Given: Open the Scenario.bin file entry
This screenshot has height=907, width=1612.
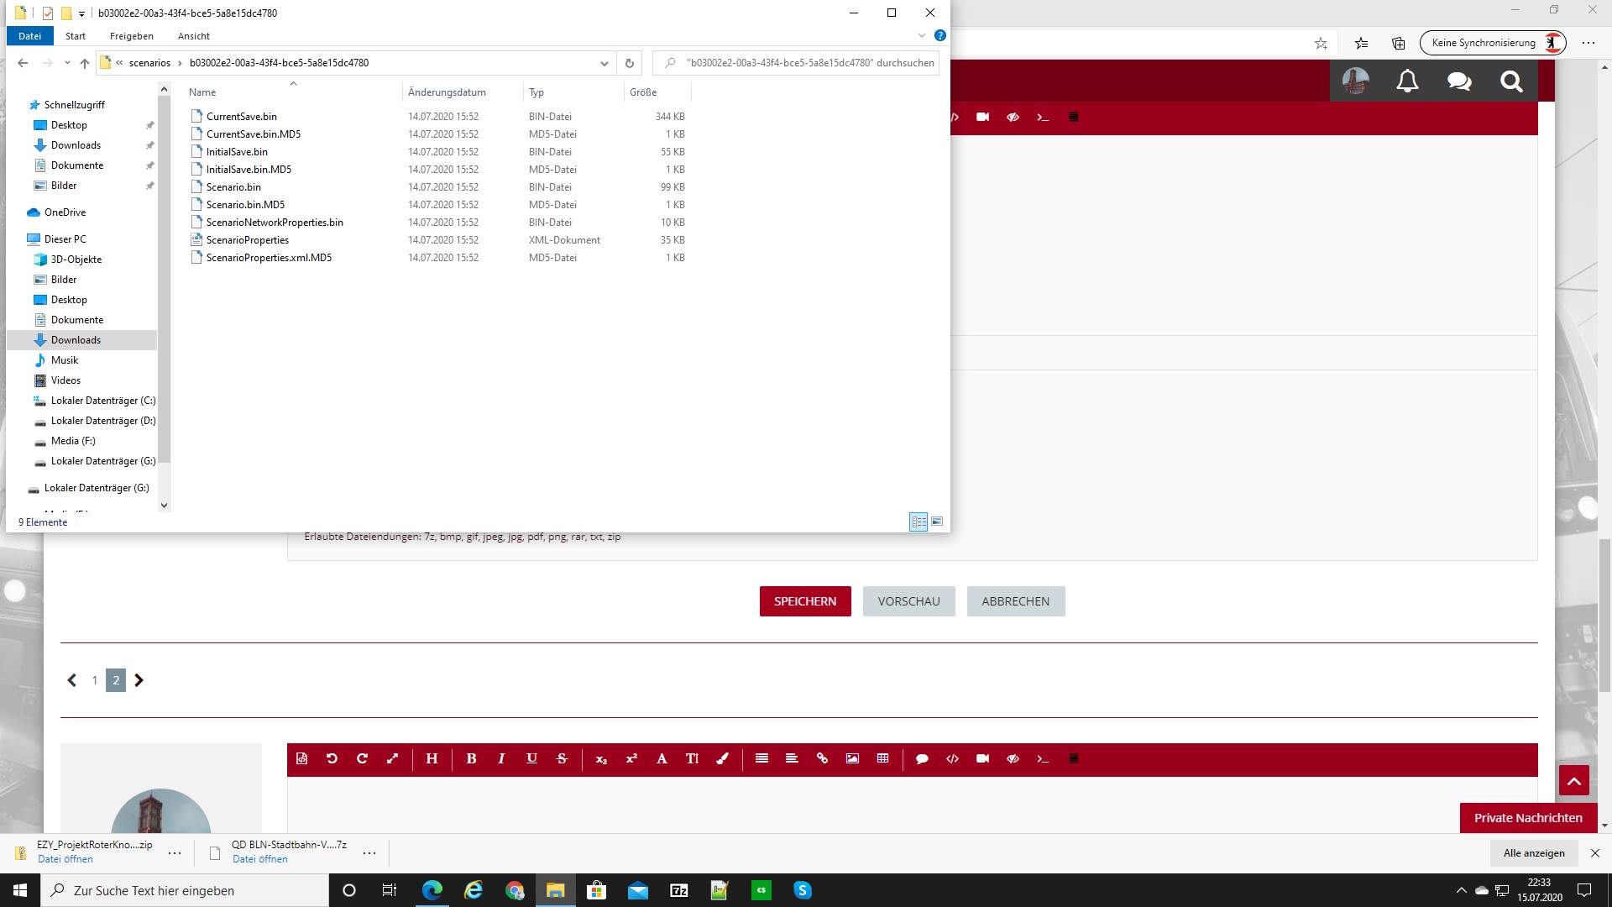Looking at the screenshot, I should [233, 187].
